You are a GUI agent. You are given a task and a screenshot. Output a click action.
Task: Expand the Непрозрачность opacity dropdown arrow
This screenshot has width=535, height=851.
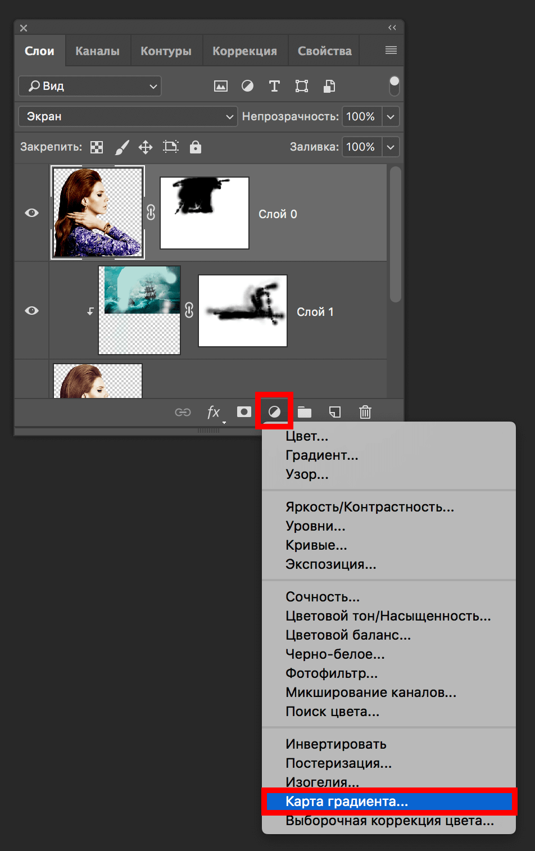391,117
